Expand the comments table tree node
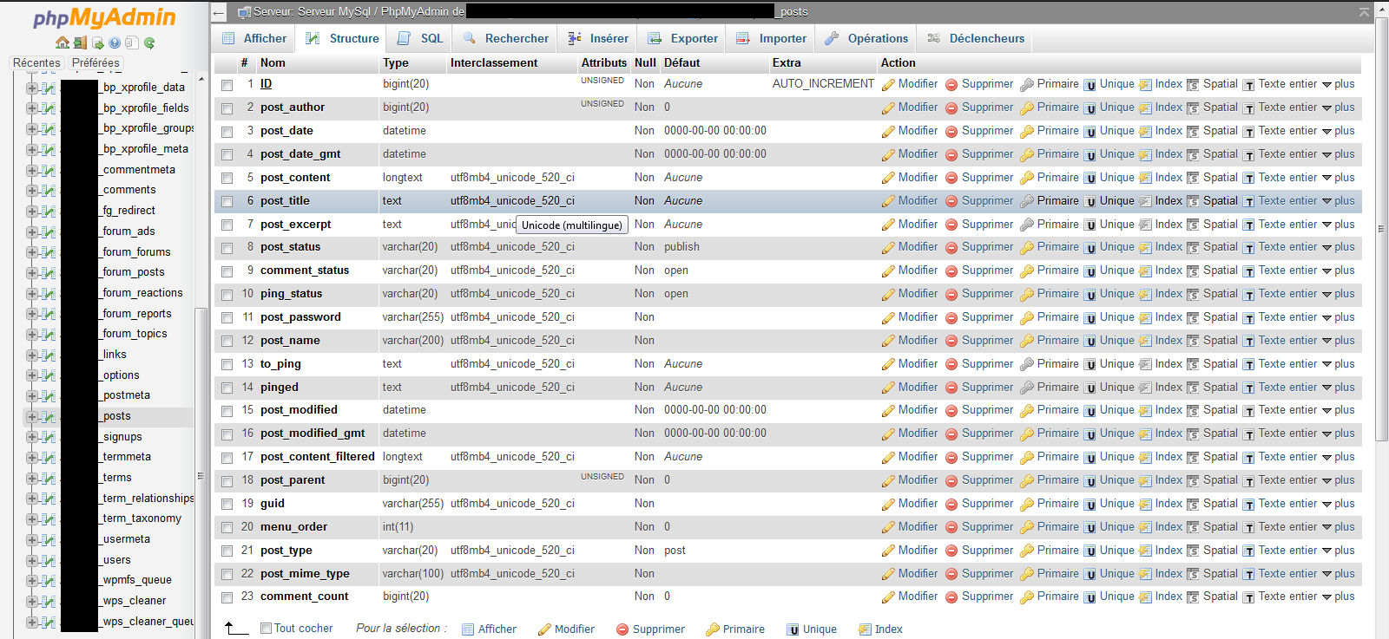Image resolution: width=1389 pixels, height=639 pixels. click(x=32, y=191)
